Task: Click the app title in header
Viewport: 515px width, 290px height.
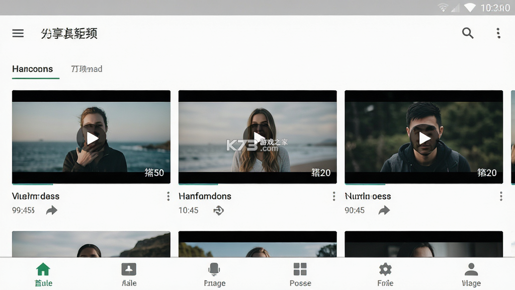Action: (x=69, y=33)
